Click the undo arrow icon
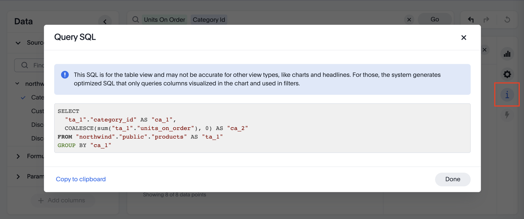The width and height of the screenshot is (524, 219). [x=471, y=20]
